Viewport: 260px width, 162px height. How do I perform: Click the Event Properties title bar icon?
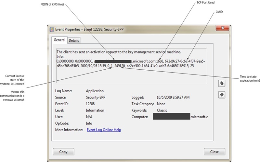click(x=52, y=29)
